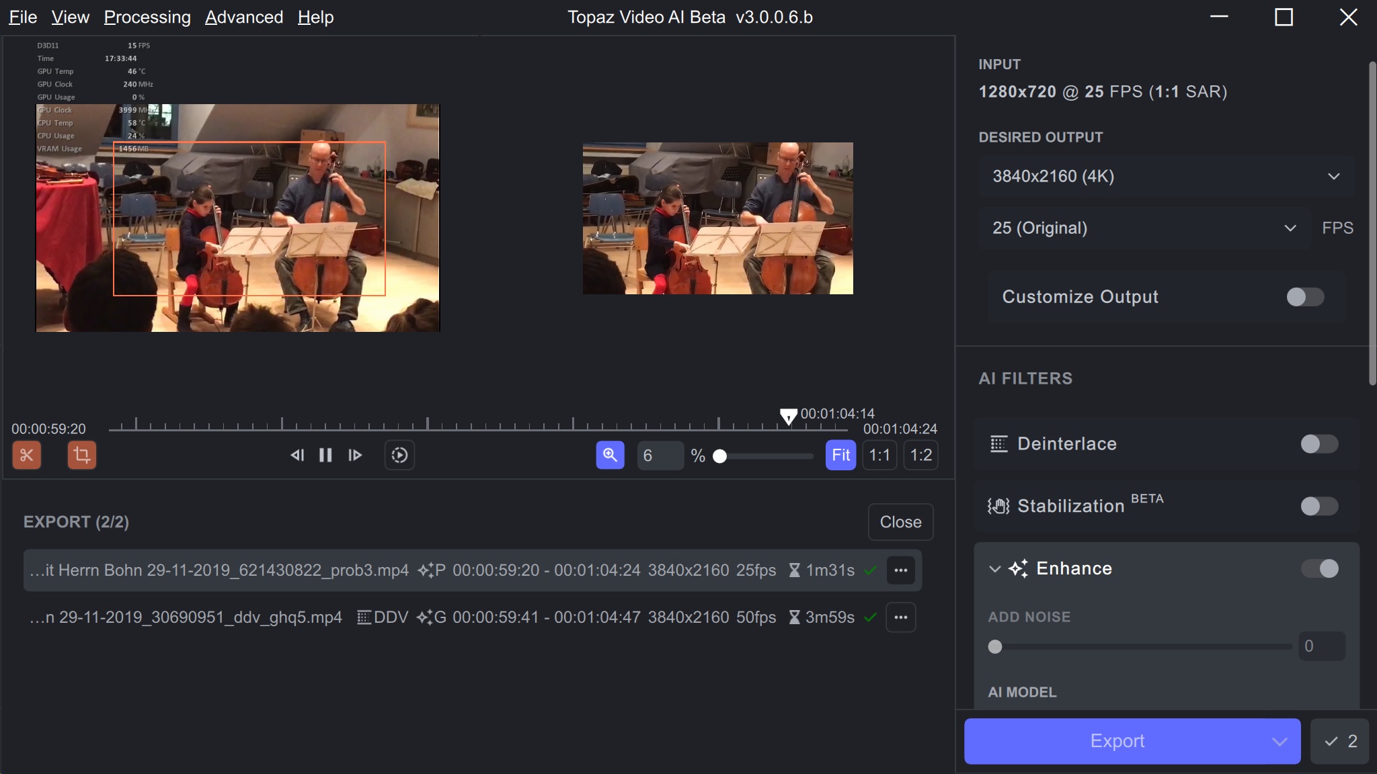Enable the Stabilization BETA filter
Image resolution: width=1377 pixels, height=774 pixels.
(1319, 506)
